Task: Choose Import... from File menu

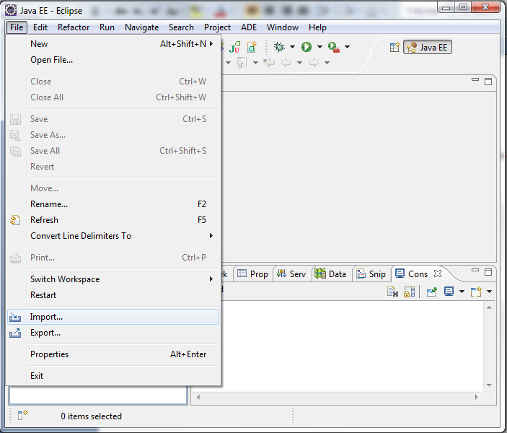Action: click(x=113, y=317)
